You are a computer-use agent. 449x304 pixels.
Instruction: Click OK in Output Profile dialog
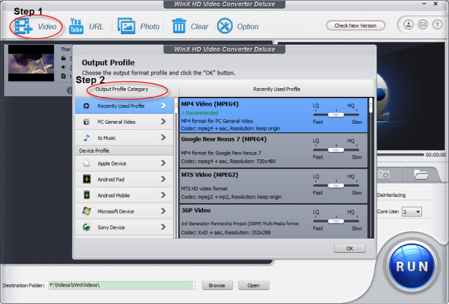(x=350, y=248)
